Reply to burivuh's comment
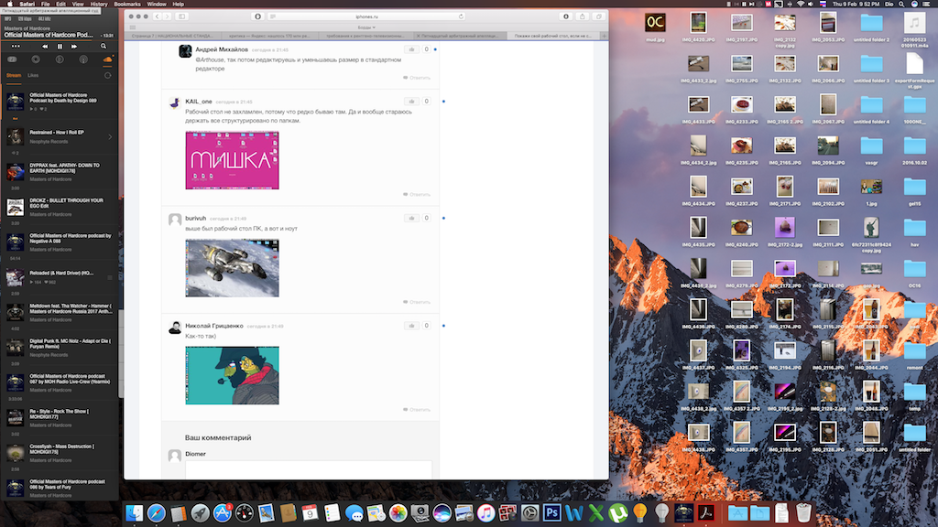Image resolution: width=938 pixels, height=527 pixels. pyautogui.click(x=417, y=302)
